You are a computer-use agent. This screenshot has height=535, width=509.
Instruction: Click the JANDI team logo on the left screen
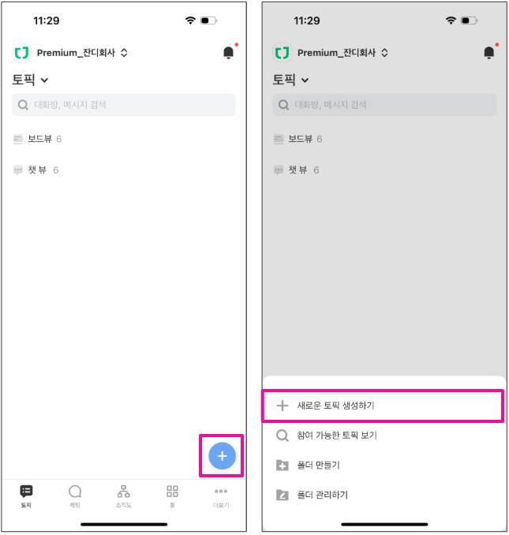click(22, 53)
